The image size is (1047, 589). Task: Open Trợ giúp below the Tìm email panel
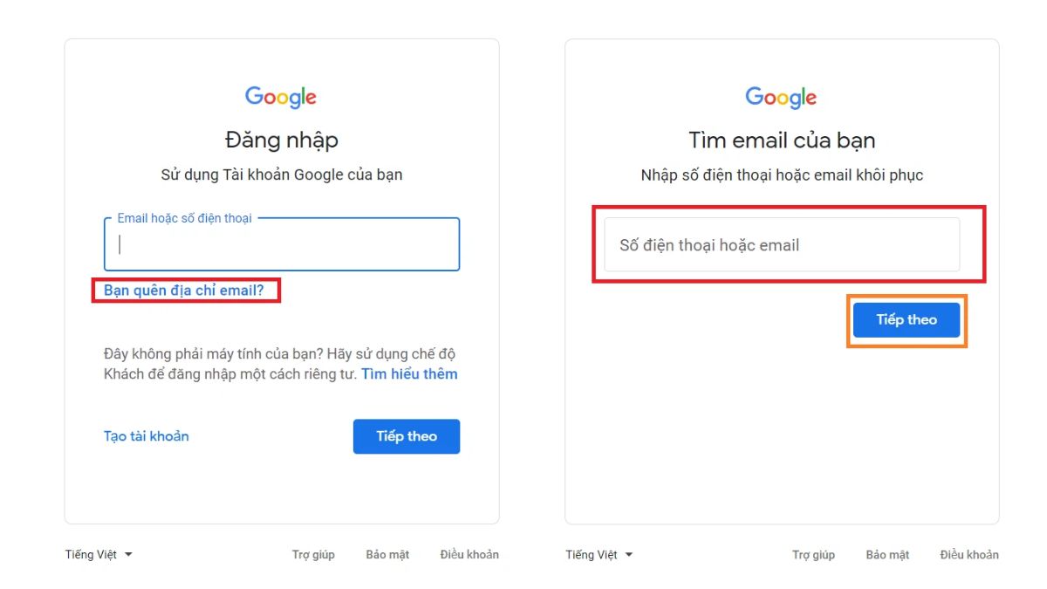click(x=813, y=555)
